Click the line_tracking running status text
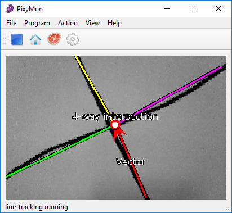This screenshot has height=213, width=232. [37, 207]
